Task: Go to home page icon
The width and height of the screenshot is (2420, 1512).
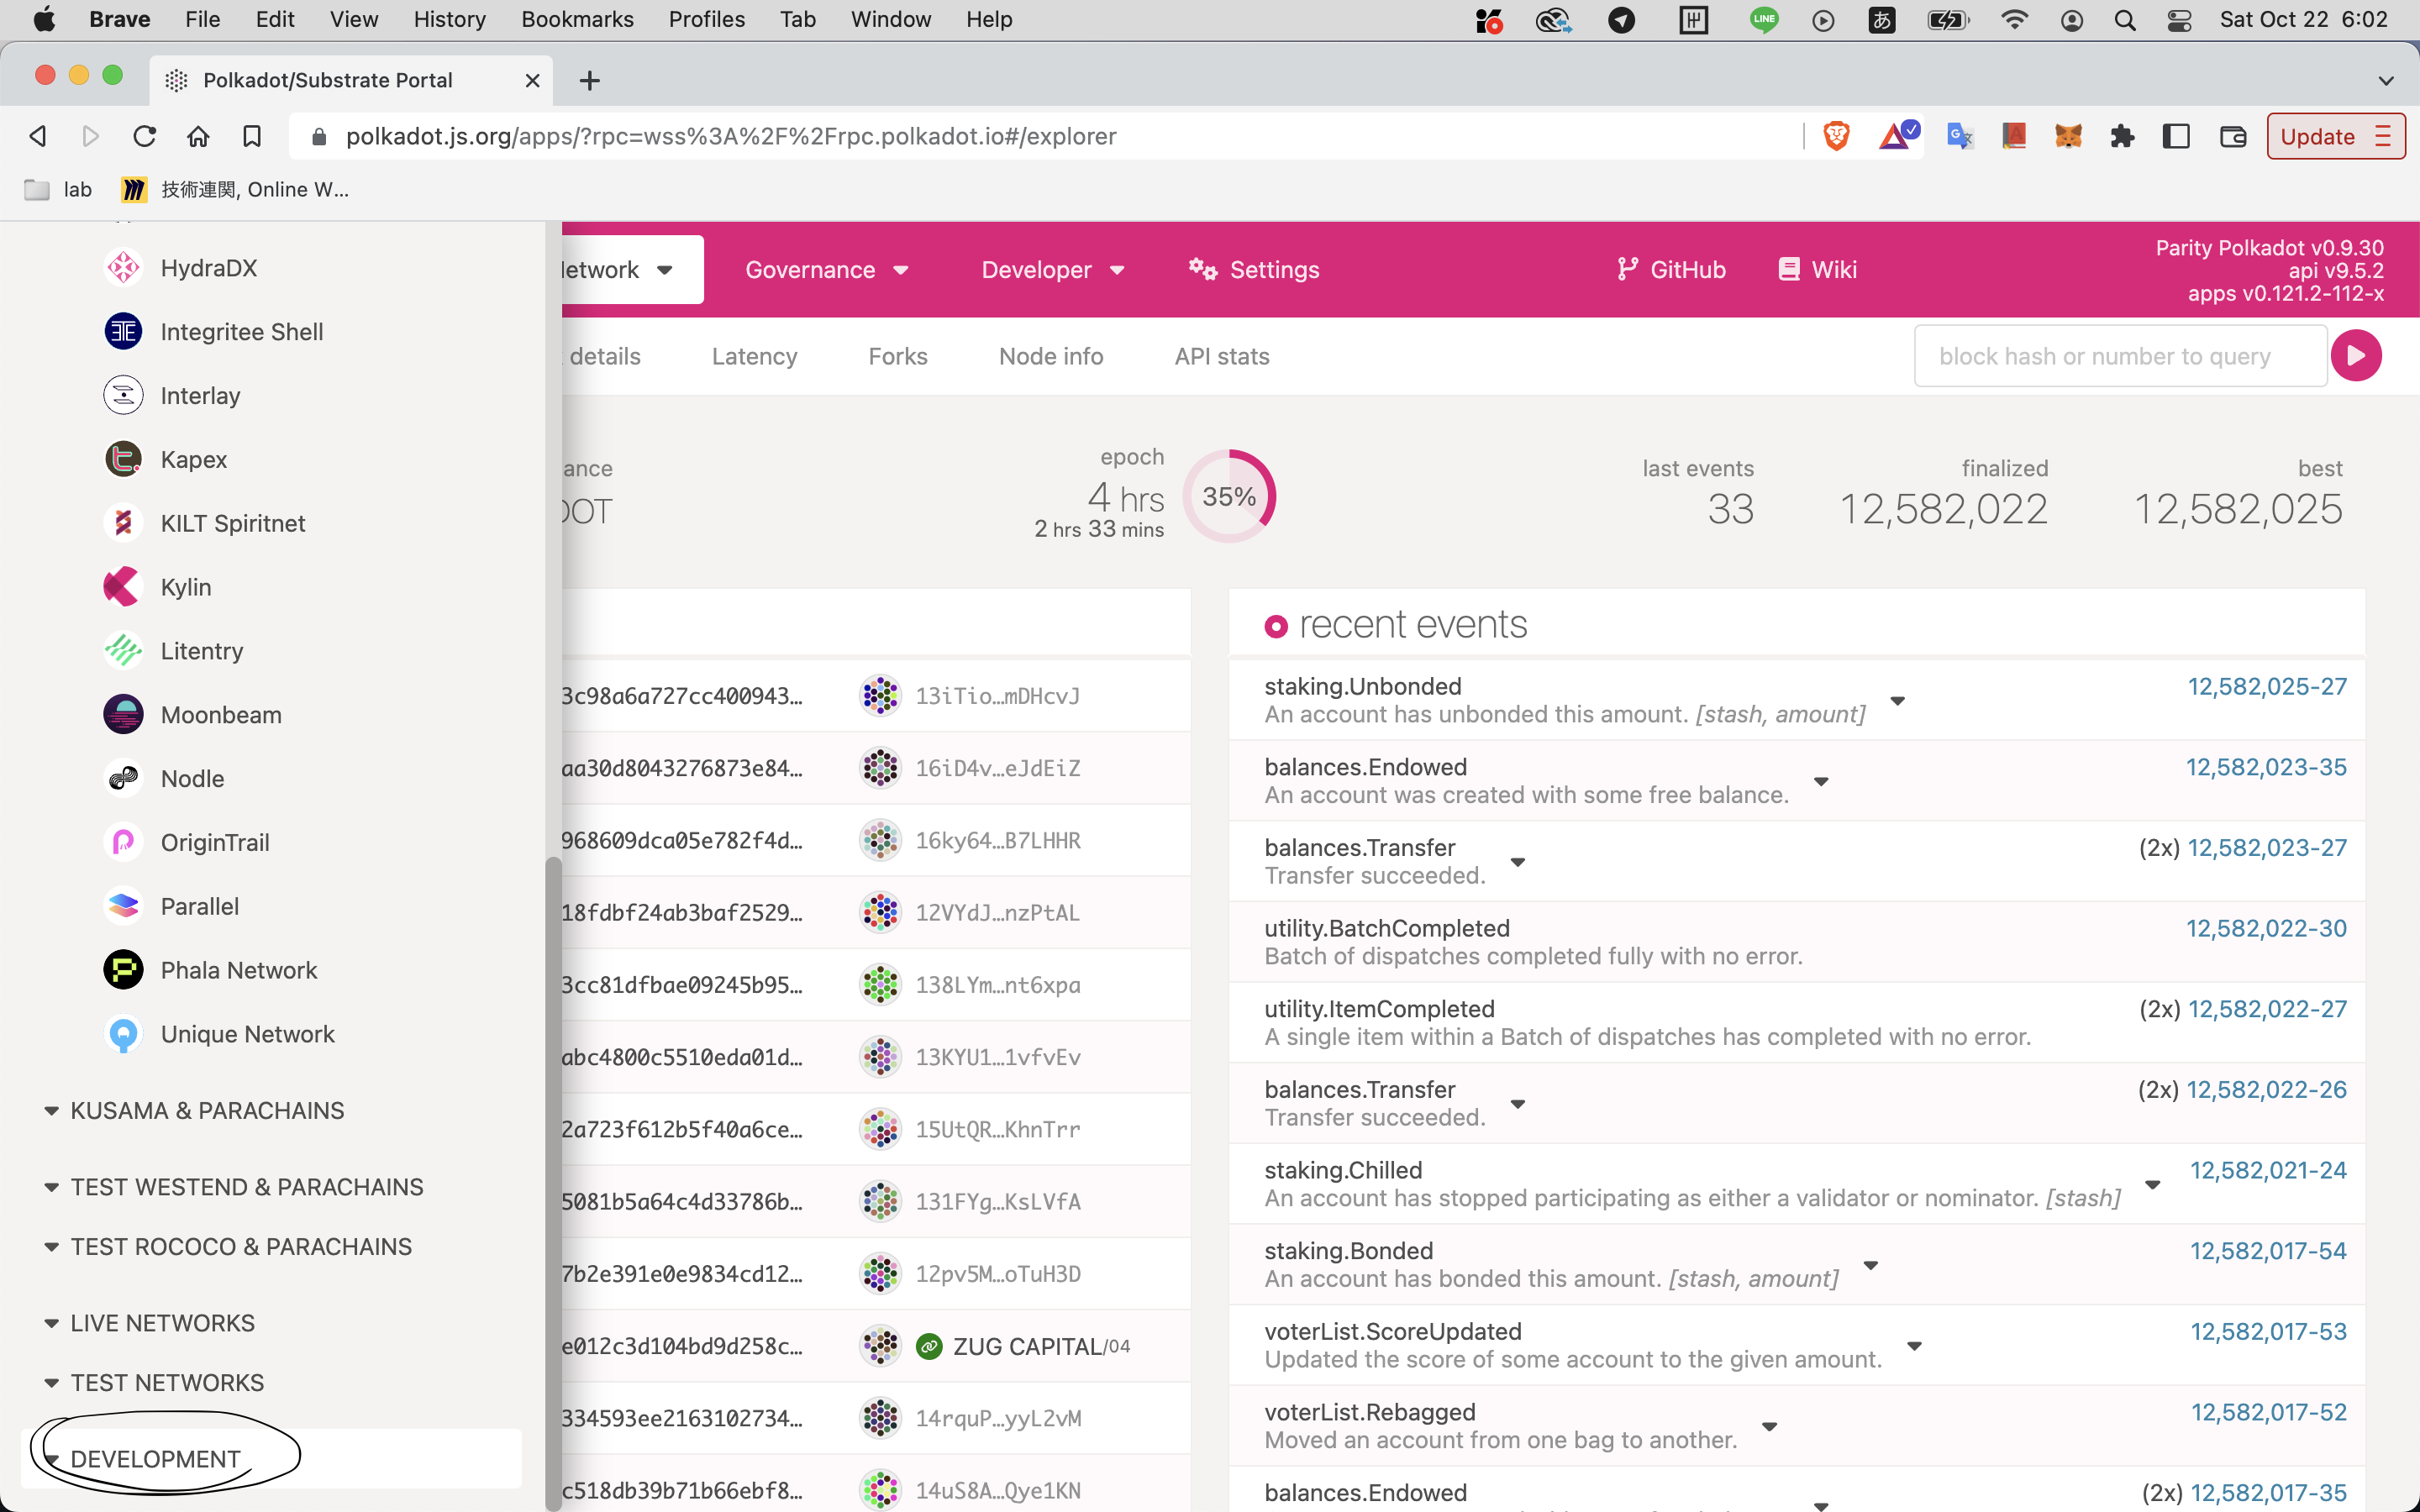Action: point(198,136)
